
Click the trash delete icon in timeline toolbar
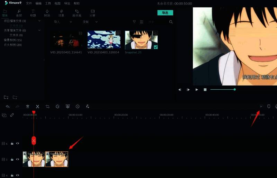point(28,106)
